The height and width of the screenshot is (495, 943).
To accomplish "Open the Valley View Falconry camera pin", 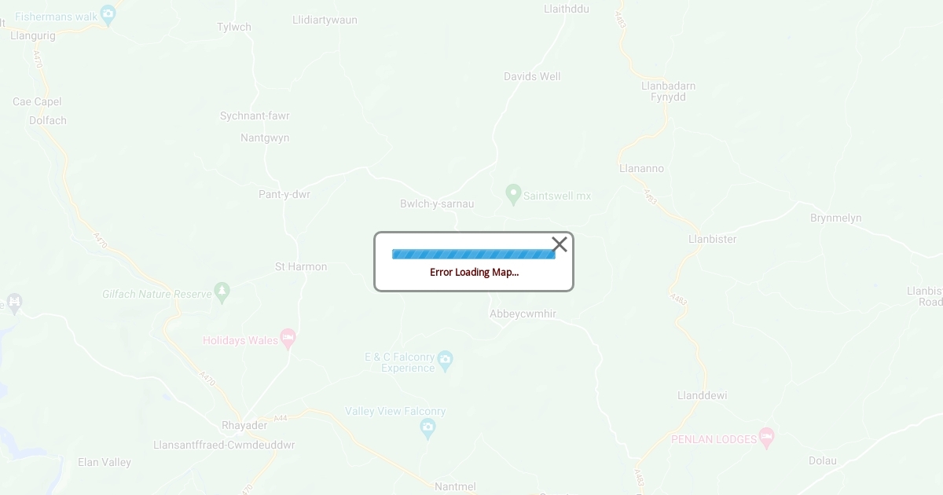I will pyautogui.click(x=427, y=429).
